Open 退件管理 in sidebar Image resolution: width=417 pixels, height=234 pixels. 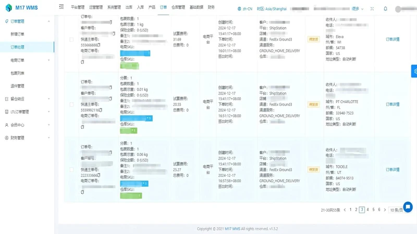point(18,86)
